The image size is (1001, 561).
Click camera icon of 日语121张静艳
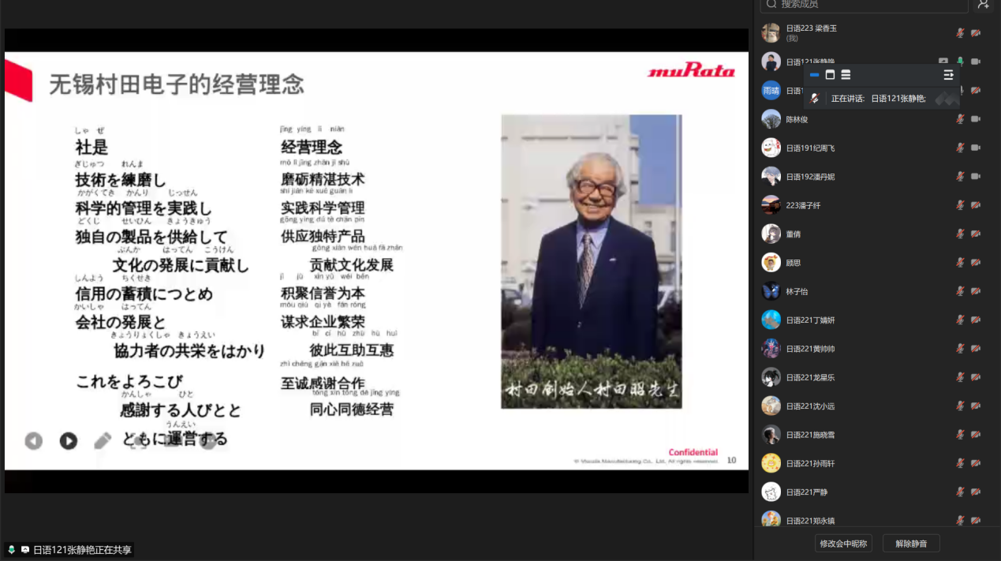tap(976, 62)
